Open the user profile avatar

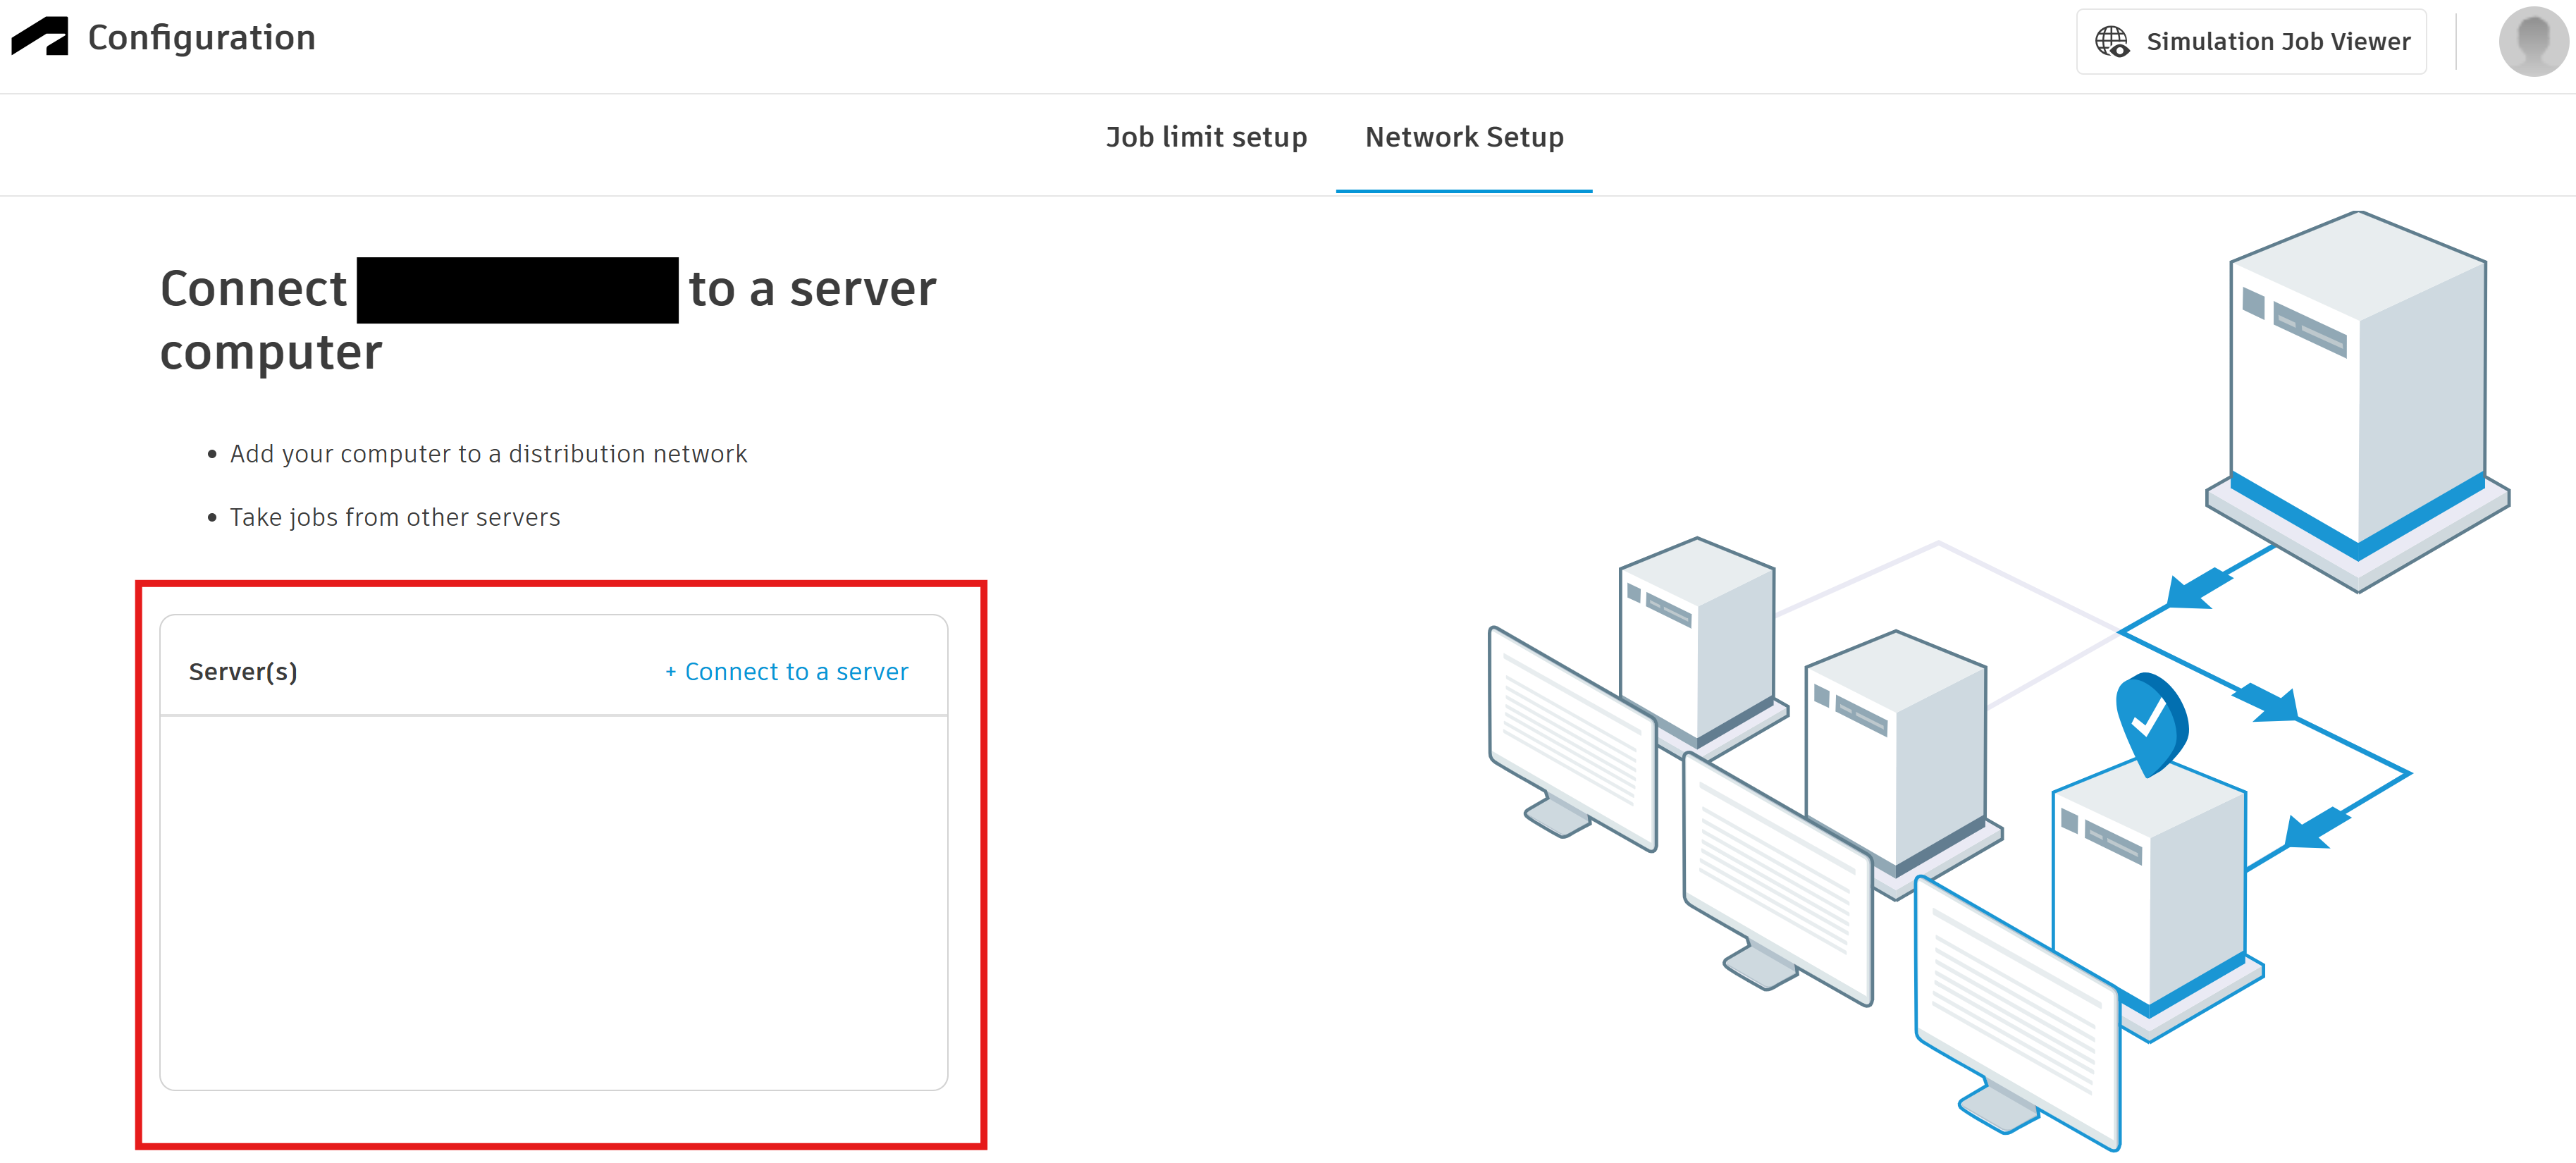coord(2533,41)
